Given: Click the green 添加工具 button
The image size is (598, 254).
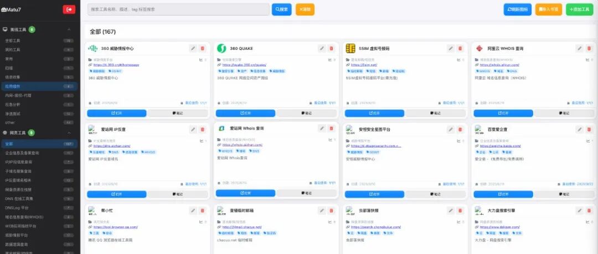Looking at the screenshot, I should (x=579, y=9).
